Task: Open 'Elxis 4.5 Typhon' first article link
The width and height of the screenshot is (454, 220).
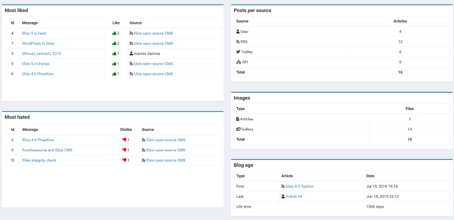Action: coord(300,187)
